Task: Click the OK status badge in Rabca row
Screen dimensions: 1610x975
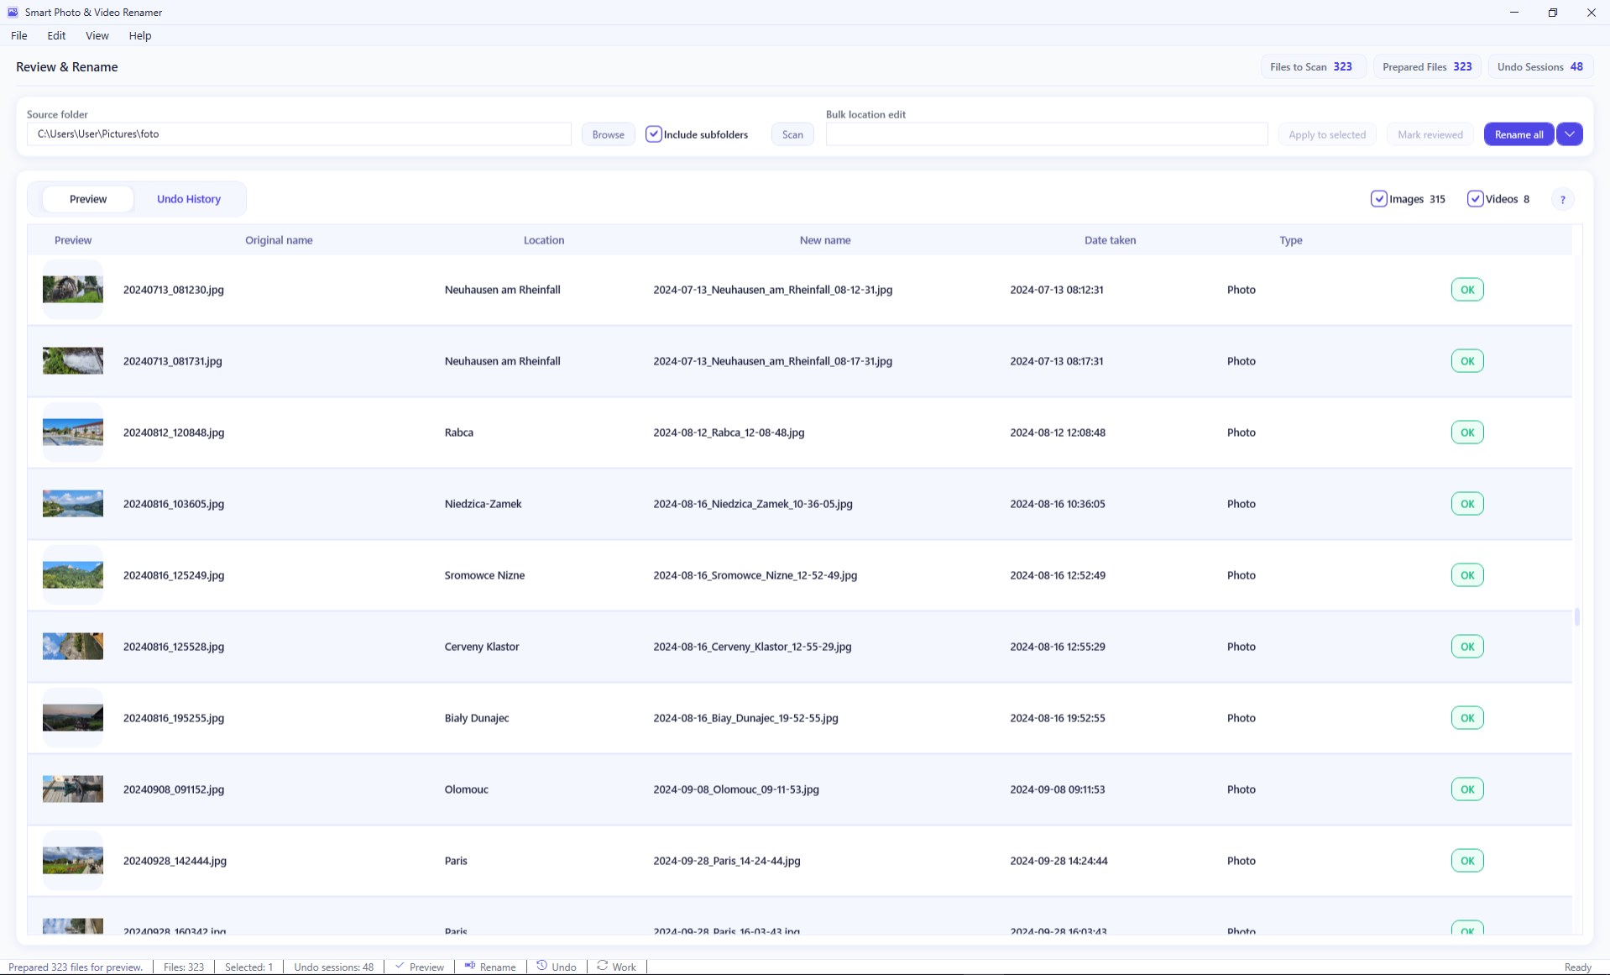Action: point(1467,432)
